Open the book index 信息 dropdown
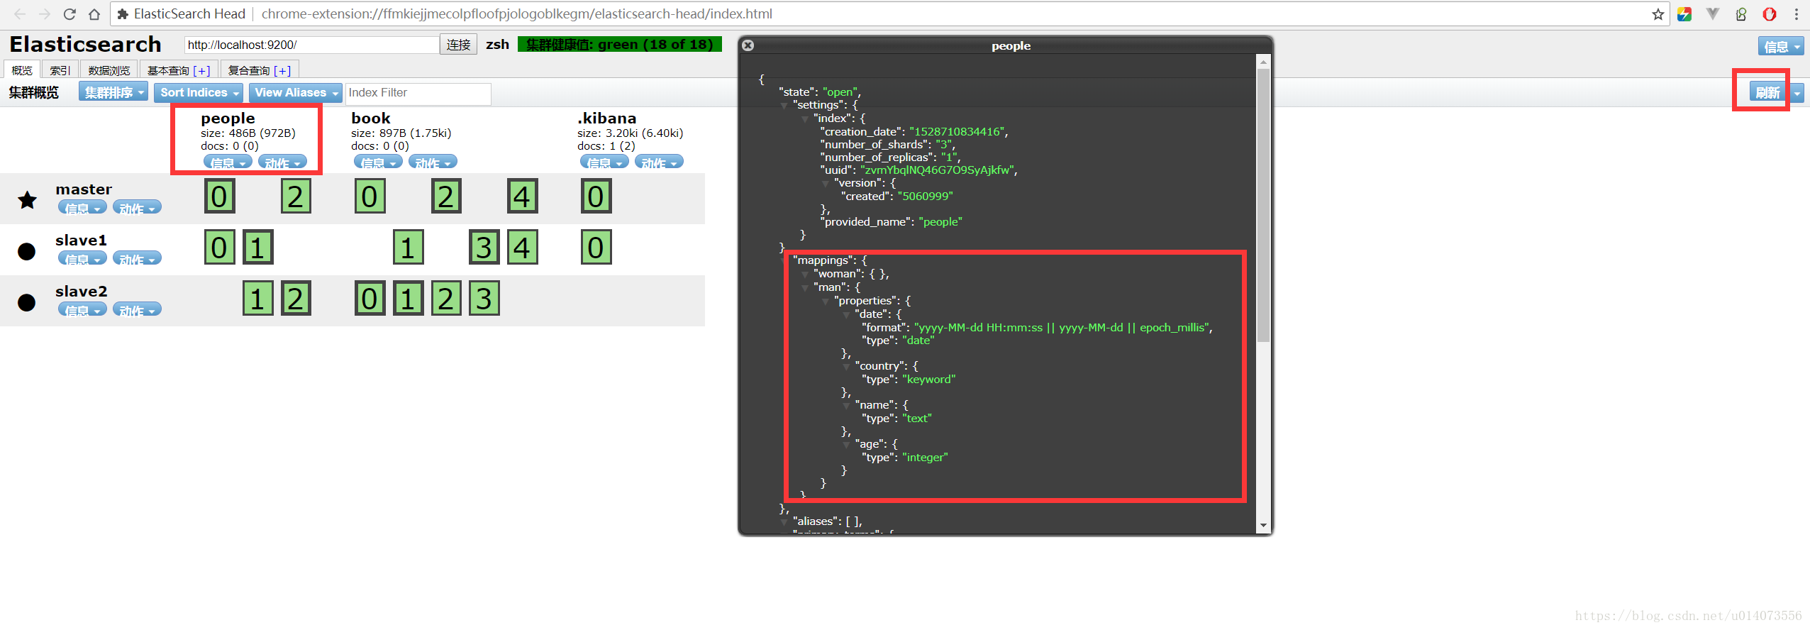 [x=378, y=162]
